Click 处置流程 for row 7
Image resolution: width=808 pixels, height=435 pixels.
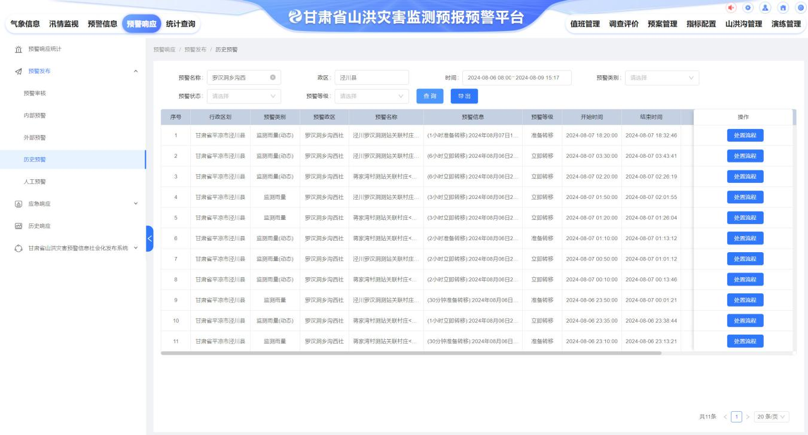(x=745, y=259)
